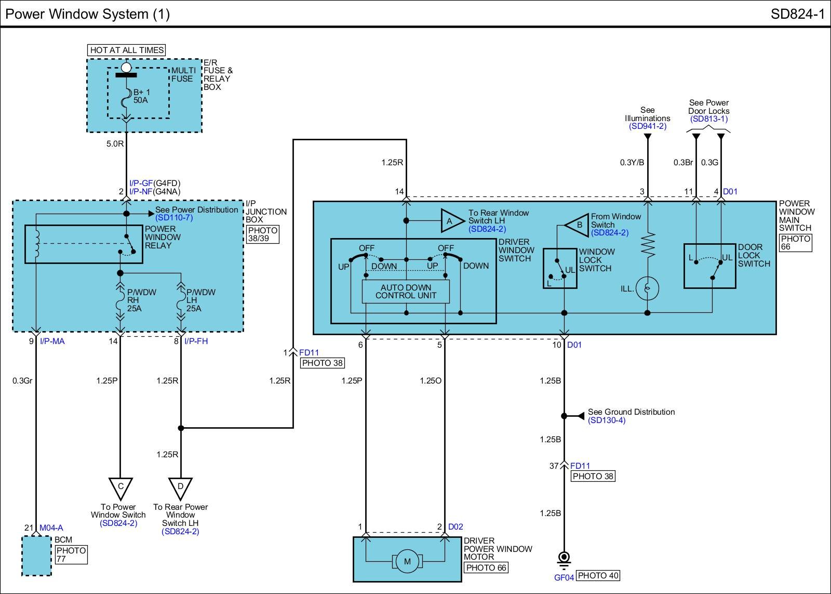Image resolution: width=831 pixels, height=594 pixels.
Task: Click the M04-A connector label
Action: point(51,528)
